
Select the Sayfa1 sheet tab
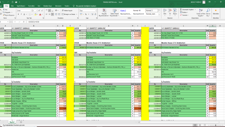[12, 122]
